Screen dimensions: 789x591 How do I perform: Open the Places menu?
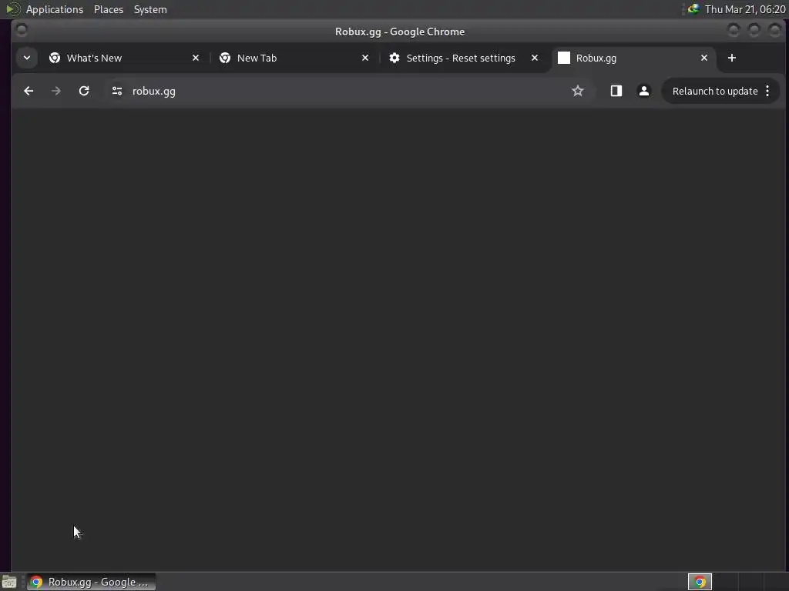pos(109,9)
